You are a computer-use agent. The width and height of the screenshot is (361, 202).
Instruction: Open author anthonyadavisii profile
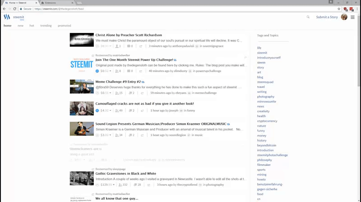pos(183,46)
